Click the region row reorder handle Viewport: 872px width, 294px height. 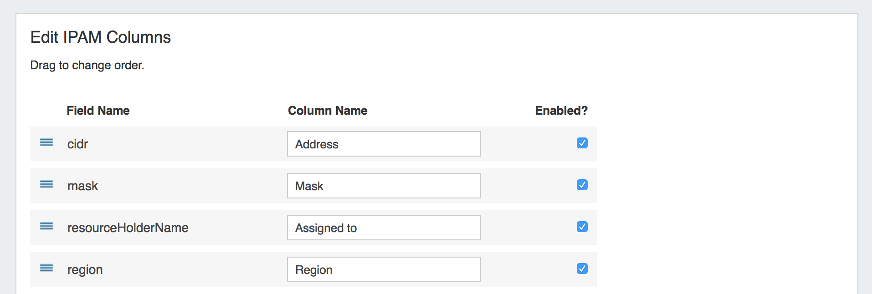(46, 269)
